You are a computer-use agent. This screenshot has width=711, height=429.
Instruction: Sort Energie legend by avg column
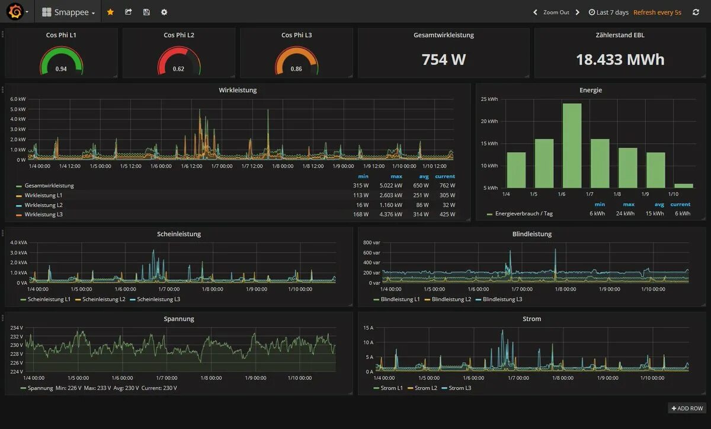659,205
